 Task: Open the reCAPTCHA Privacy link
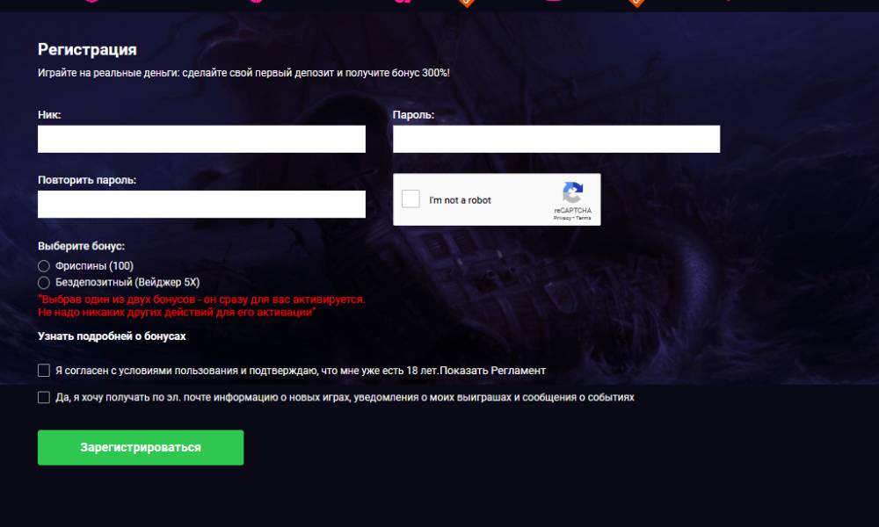click(x=562, y=218)
